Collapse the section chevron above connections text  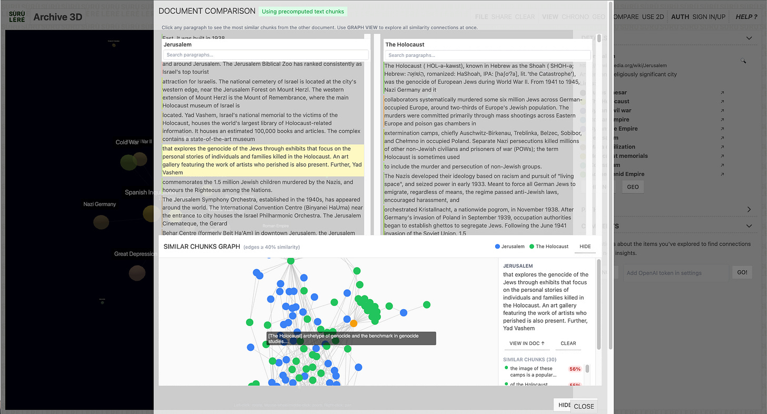tap(749, 226)
